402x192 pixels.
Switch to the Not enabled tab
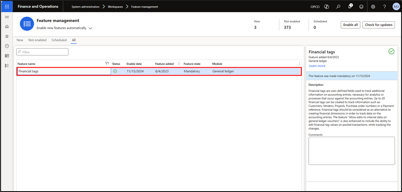(37, 40)
